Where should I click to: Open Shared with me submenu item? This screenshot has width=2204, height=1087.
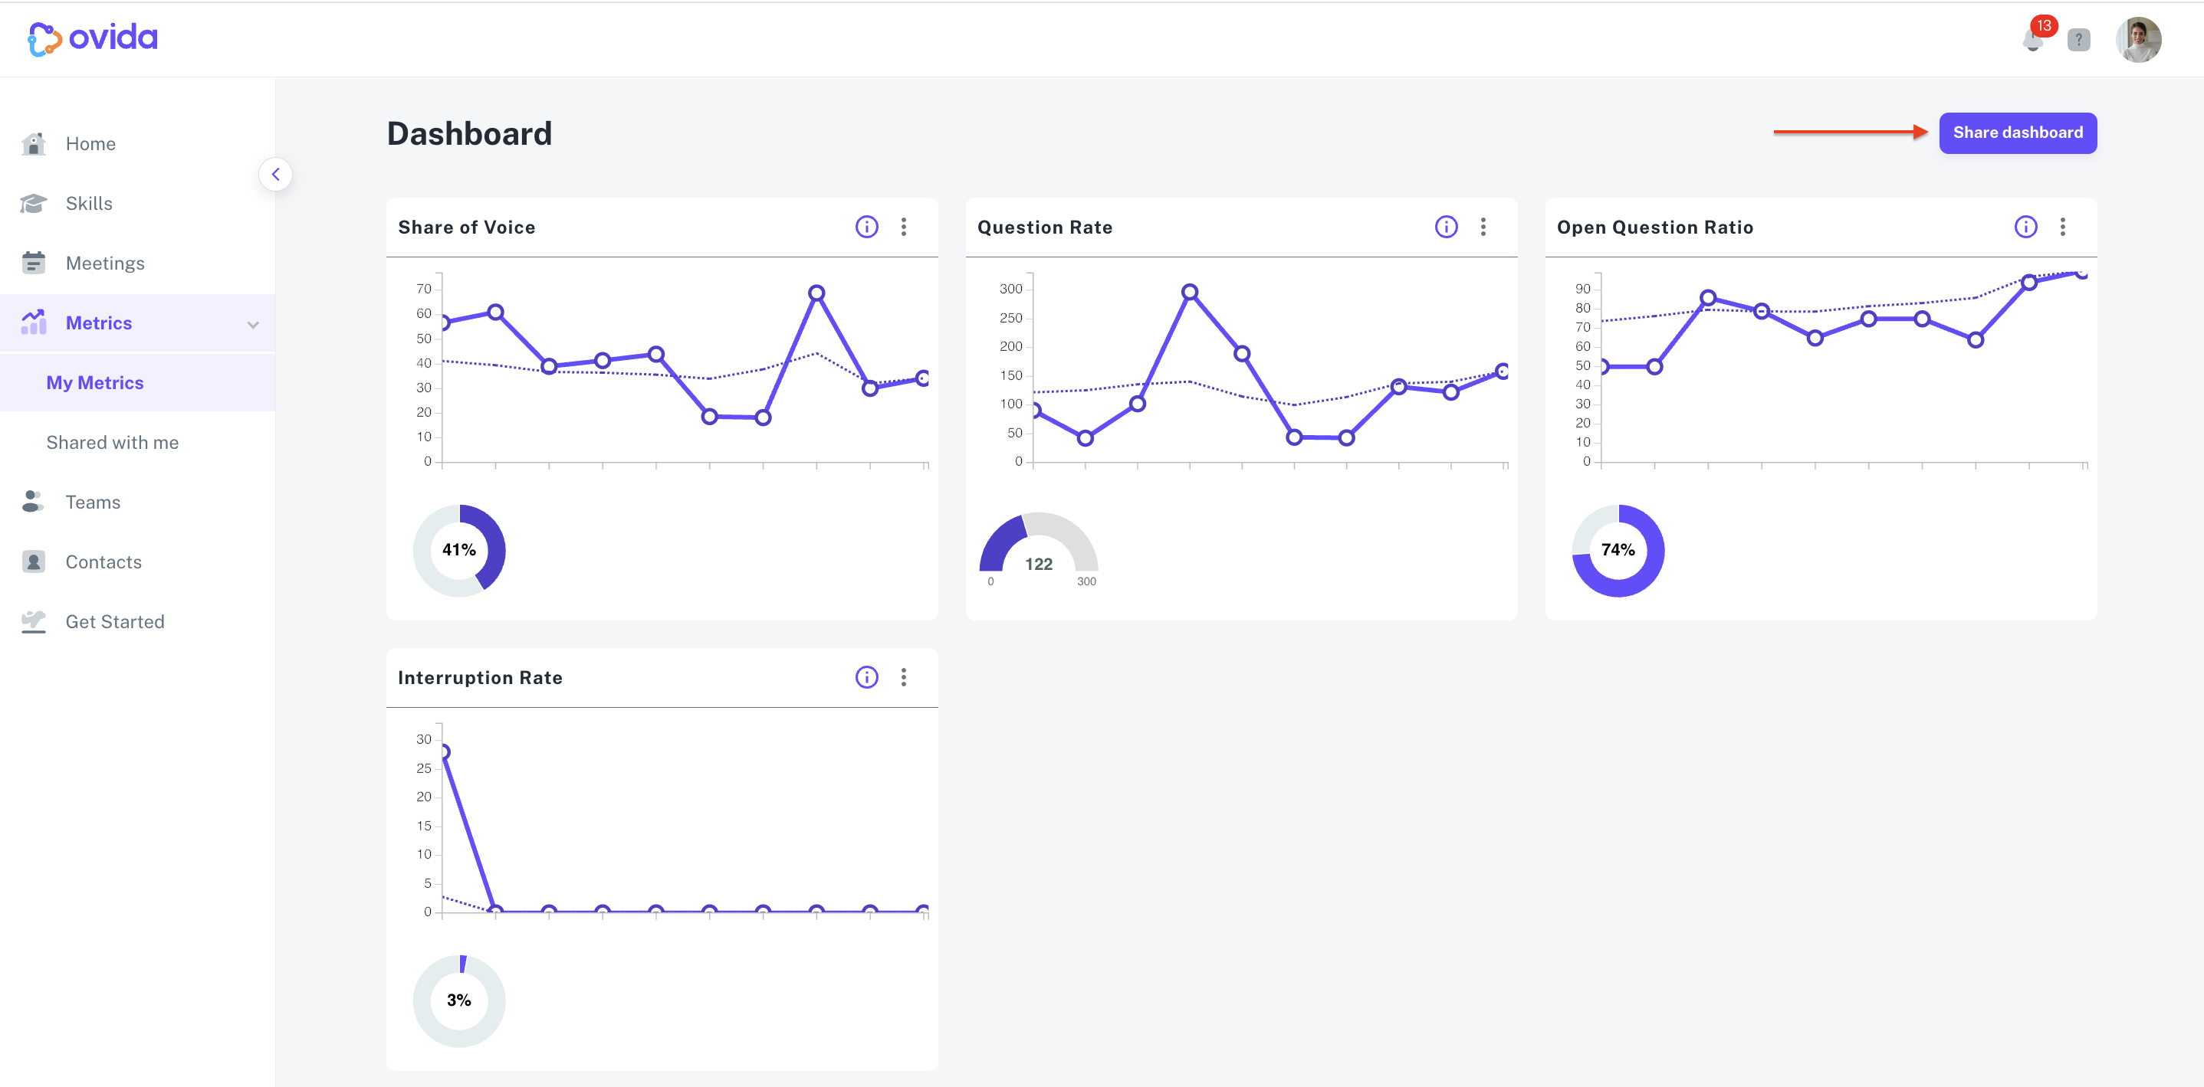coord(112,442)
